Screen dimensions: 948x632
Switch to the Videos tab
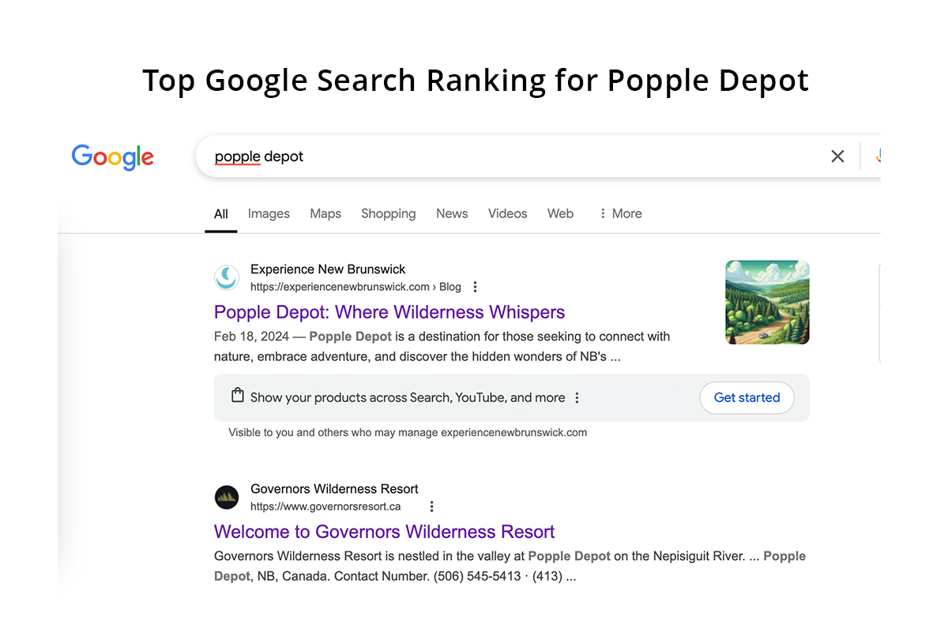point(507,213)
